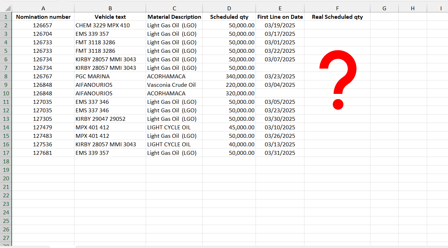Click 'KIRBY 28057 MMI 3043' in row 16

click(110, 144)
